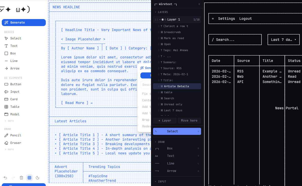This screenshot has height=186, width=302.
Task: Click the blue Generate button
Action: click(x=24, y=23)
